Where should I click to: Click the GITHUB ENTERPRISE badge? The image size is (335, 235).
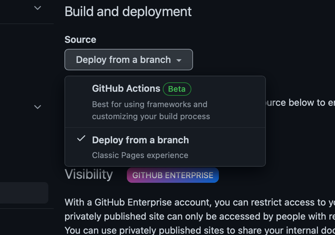(173, 175)
